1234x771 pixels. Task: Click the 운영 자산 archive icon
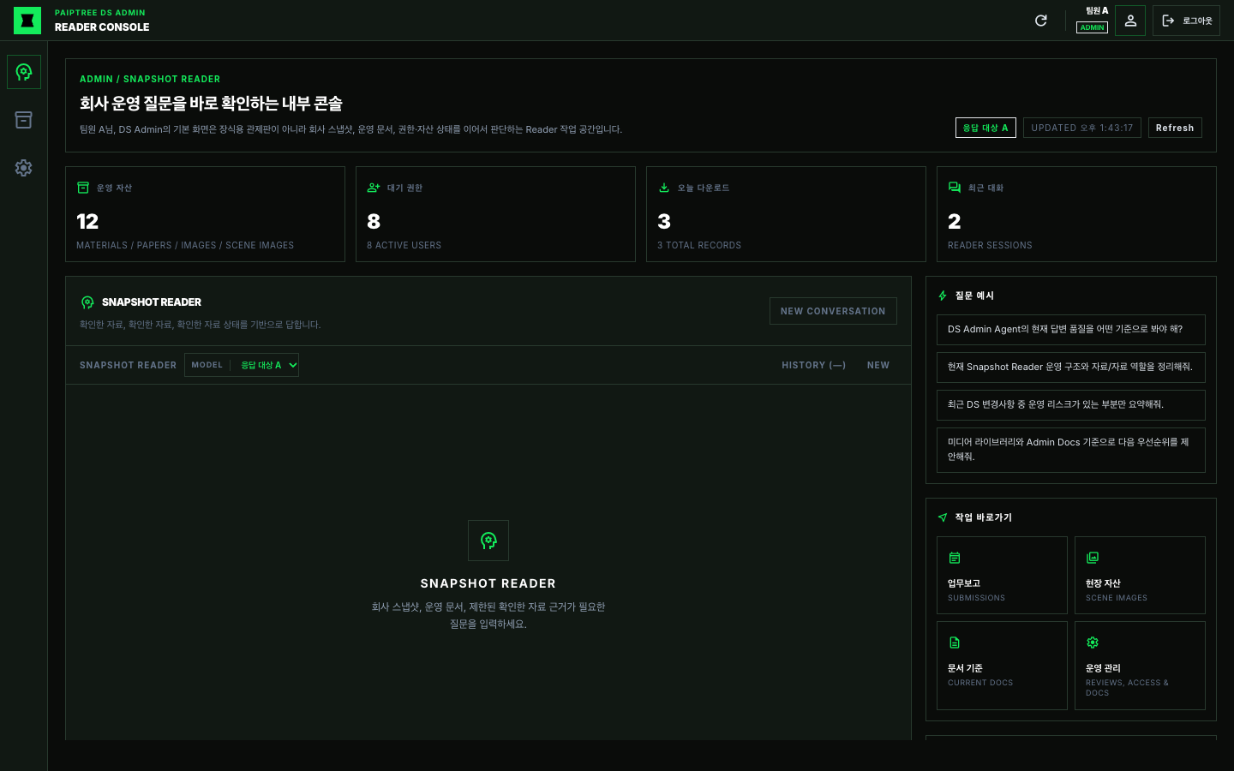point(83,188)
